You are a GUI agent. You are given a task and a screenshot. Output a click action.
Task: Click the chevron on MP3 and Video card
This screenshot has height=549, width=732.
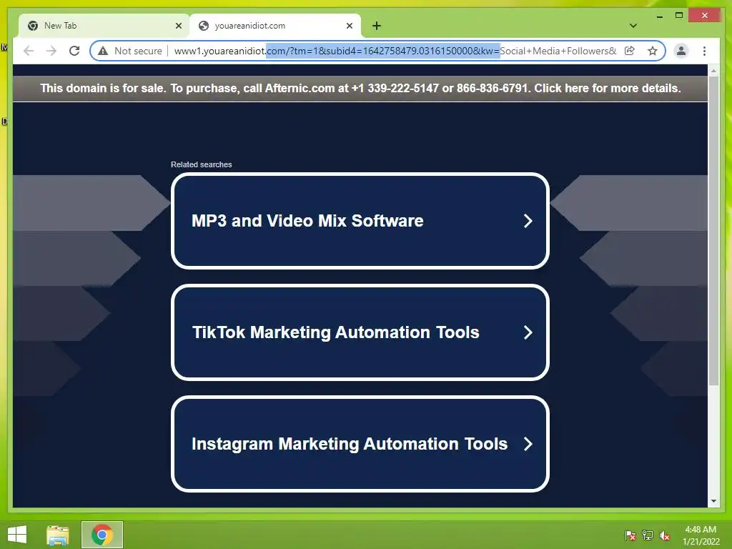click(x=528, y=221)
